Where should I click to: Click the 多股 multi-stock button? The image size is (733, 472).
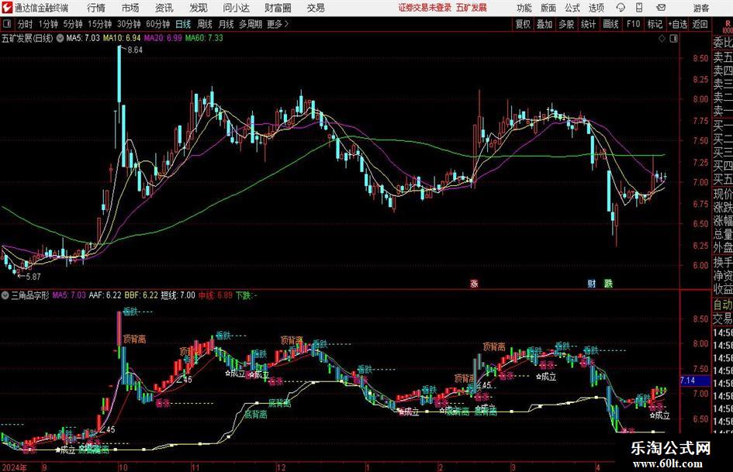(x=566, y=24)
